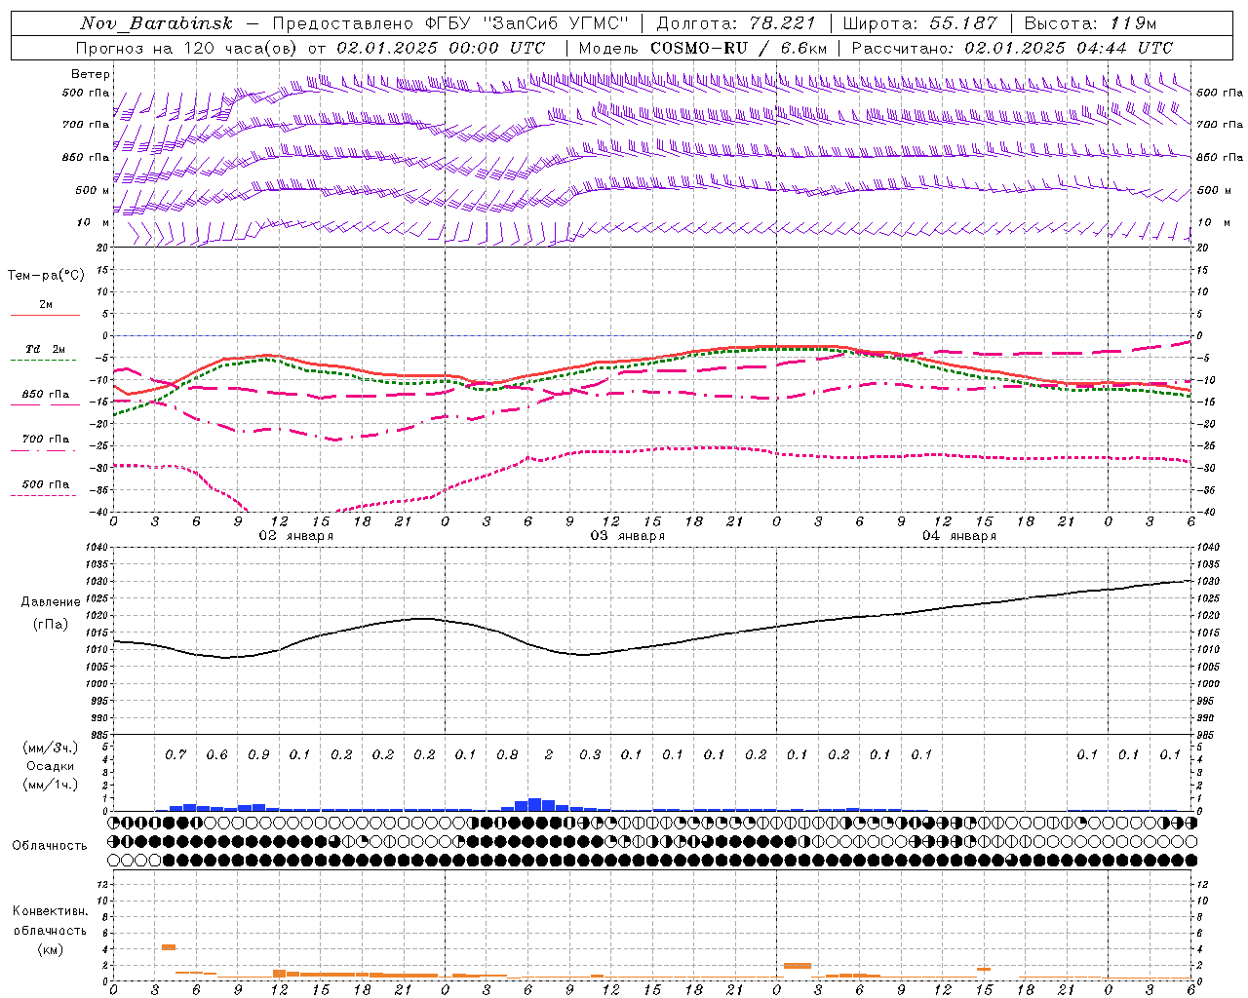Click the 0.8 precipitation value
This screenshot has width=1248, height=998.
click(x=507, y=754)
